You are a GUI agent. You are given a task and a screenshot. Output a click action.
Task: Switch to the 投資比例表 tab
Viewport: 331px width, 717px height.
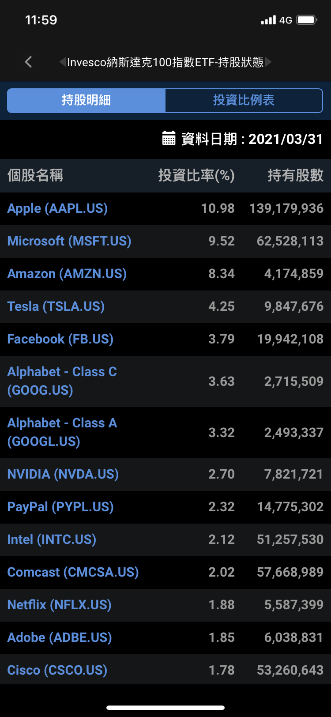point(244,100)
